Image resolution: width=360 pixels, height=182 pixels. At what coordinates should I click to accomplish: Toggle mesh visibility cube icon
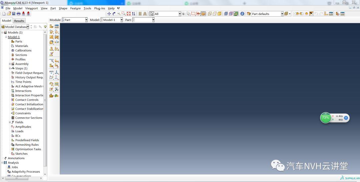[226, 14]
